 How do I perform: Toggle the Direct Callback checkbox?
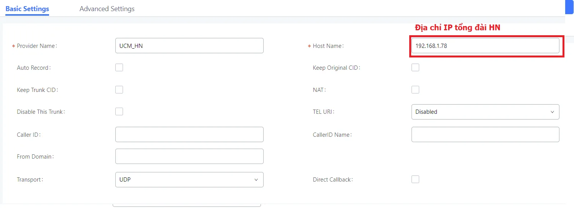[415, 179]
